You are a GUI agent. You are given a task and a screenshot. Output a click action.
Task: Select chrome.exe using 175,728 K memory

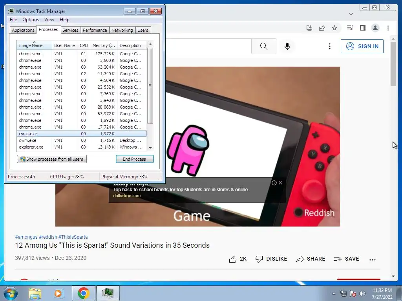click(x=82, y=54)
